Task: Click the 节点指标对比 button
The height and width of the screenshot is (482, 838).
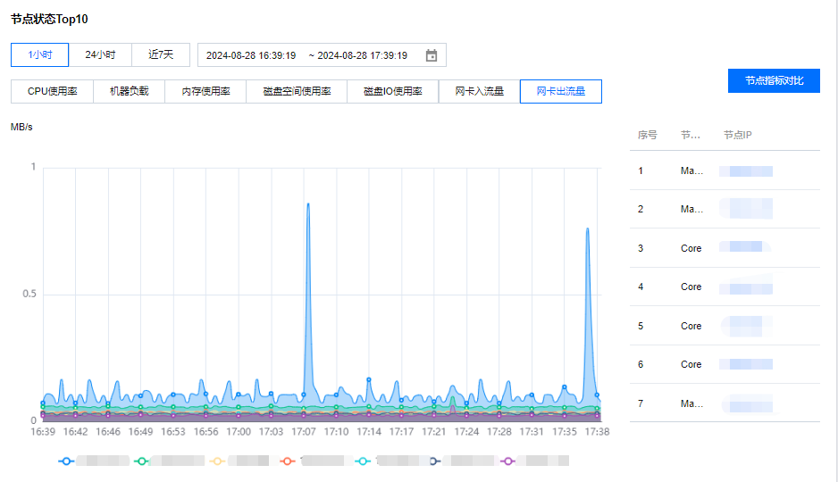Action: click(774, 81)
